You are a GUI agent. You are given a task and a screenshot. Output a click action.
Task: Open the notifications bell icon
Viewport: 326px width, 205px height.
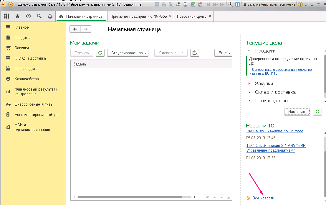[50, 16]
